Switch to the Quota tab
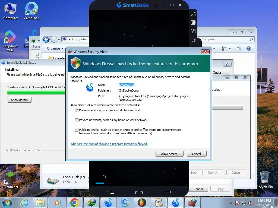 point(220,73)
